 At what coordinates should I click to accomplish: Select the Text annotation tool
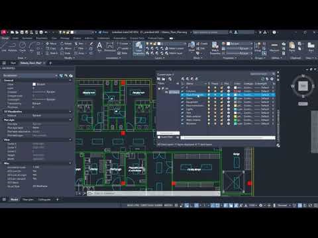point(99,47)
